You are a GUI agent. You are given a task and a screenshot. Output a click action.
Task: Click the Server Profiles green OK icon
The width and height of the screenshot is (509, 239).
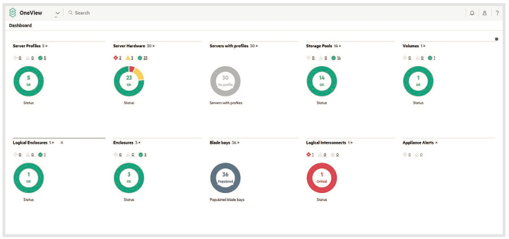click(x=40, y=58)
